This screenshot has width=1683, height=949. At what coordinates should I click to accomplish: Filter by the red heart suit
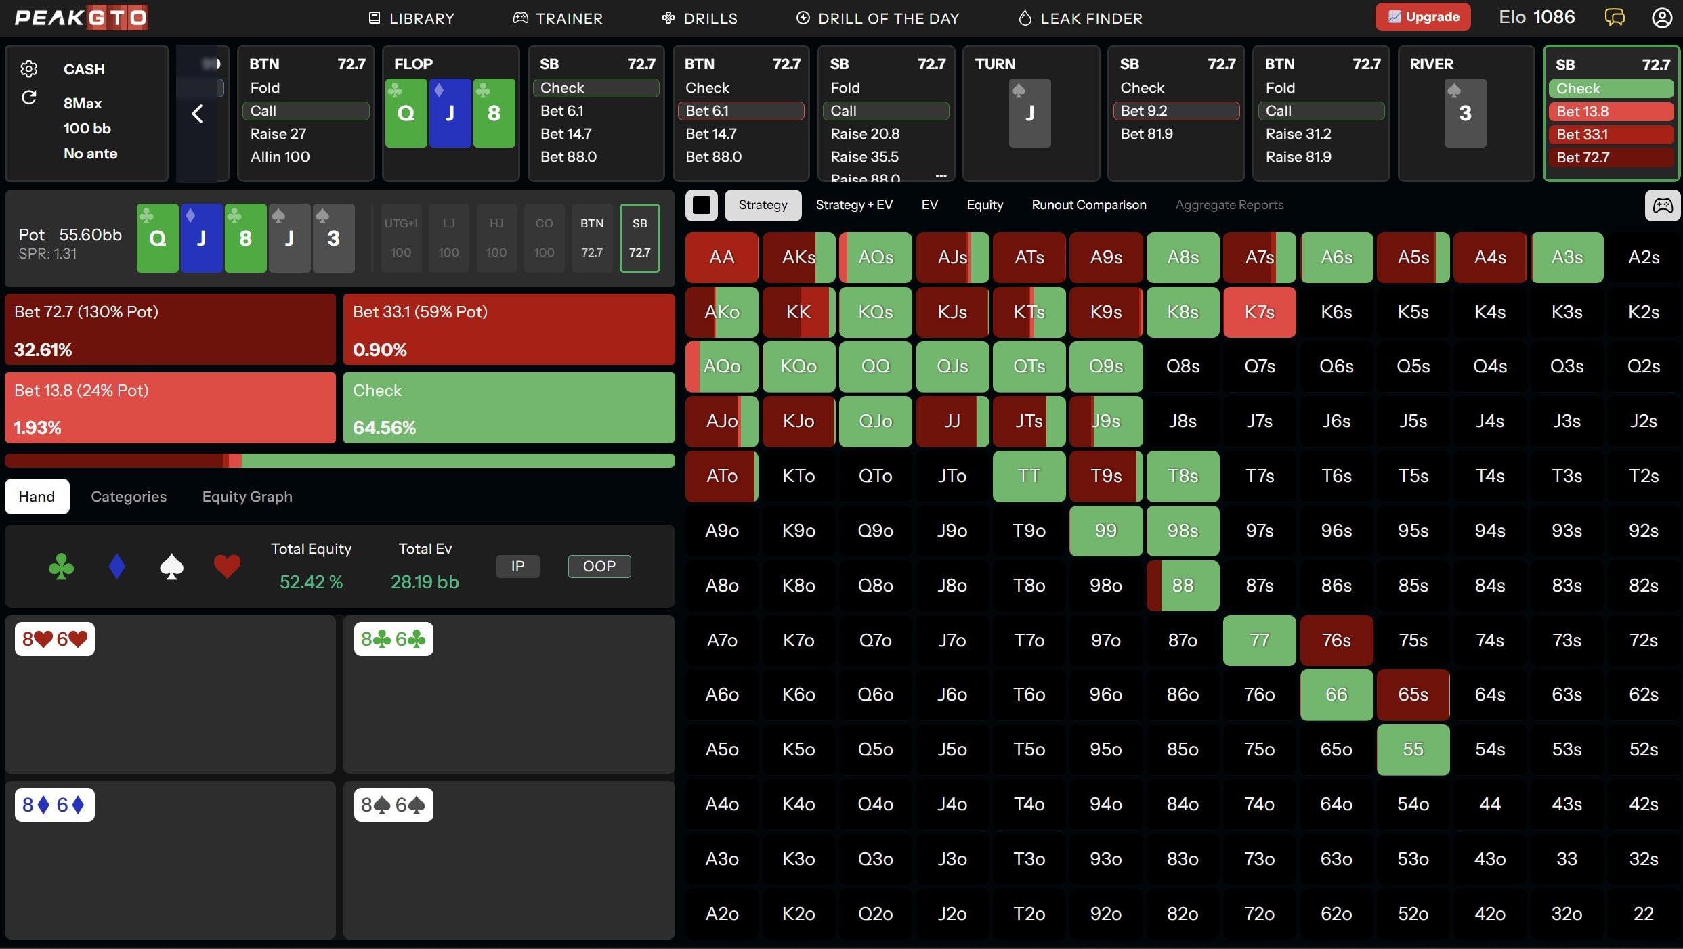[227, 567]
